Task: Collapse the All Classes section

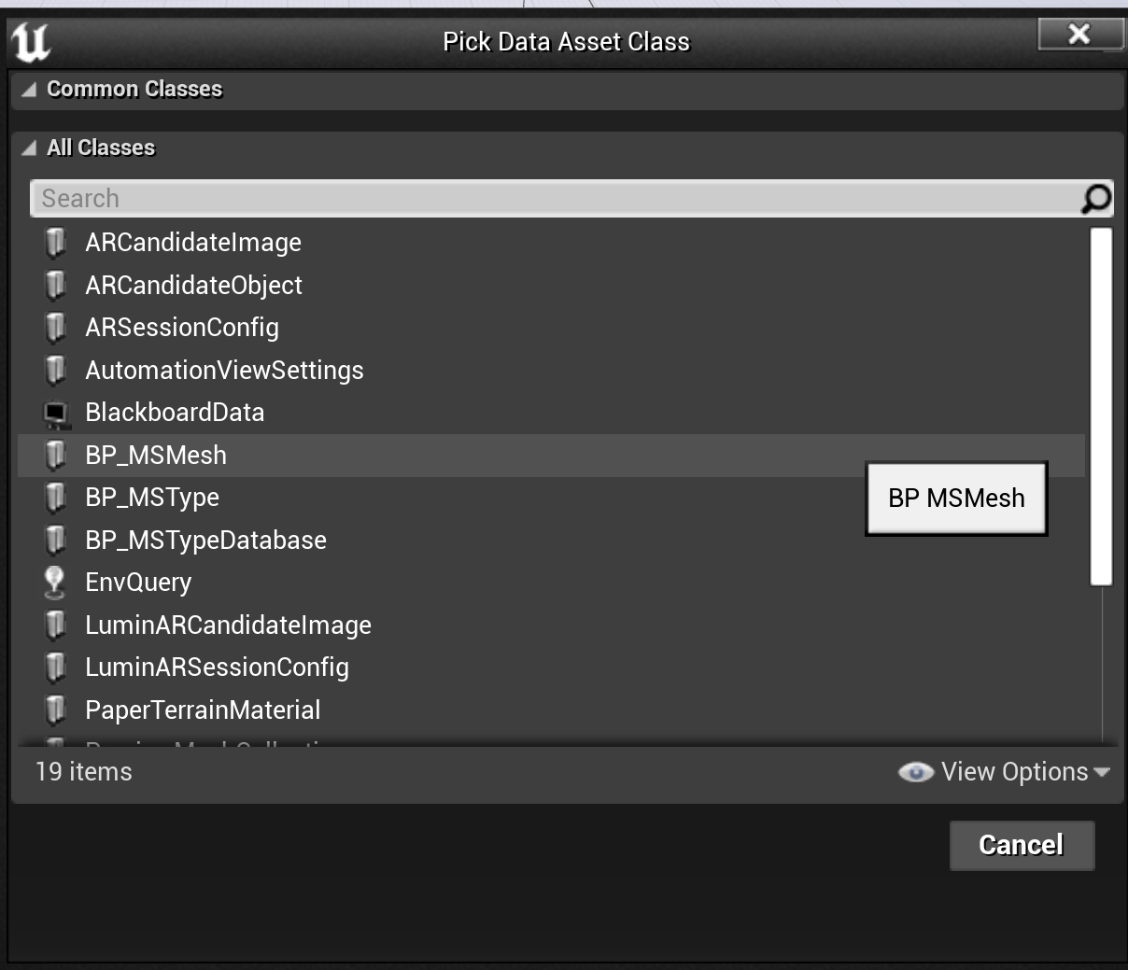Action: tap(29, 148)
